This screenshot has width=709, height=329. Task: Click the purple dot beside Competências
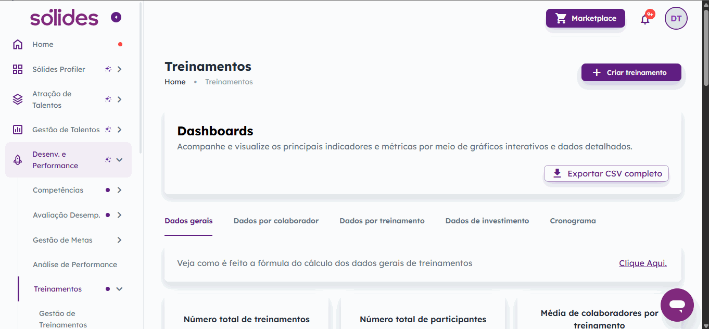(x=108, y=190)
